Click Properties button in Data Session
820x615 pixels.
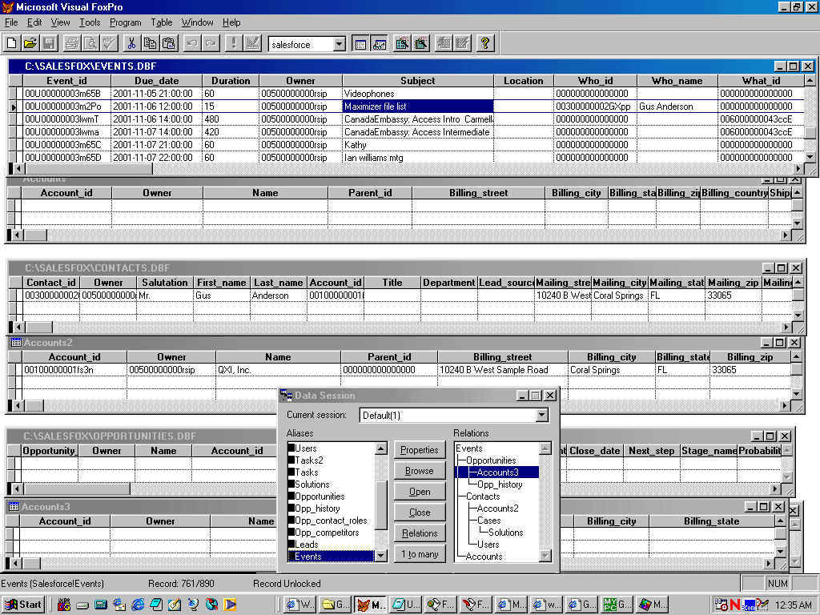click(420, 450)
